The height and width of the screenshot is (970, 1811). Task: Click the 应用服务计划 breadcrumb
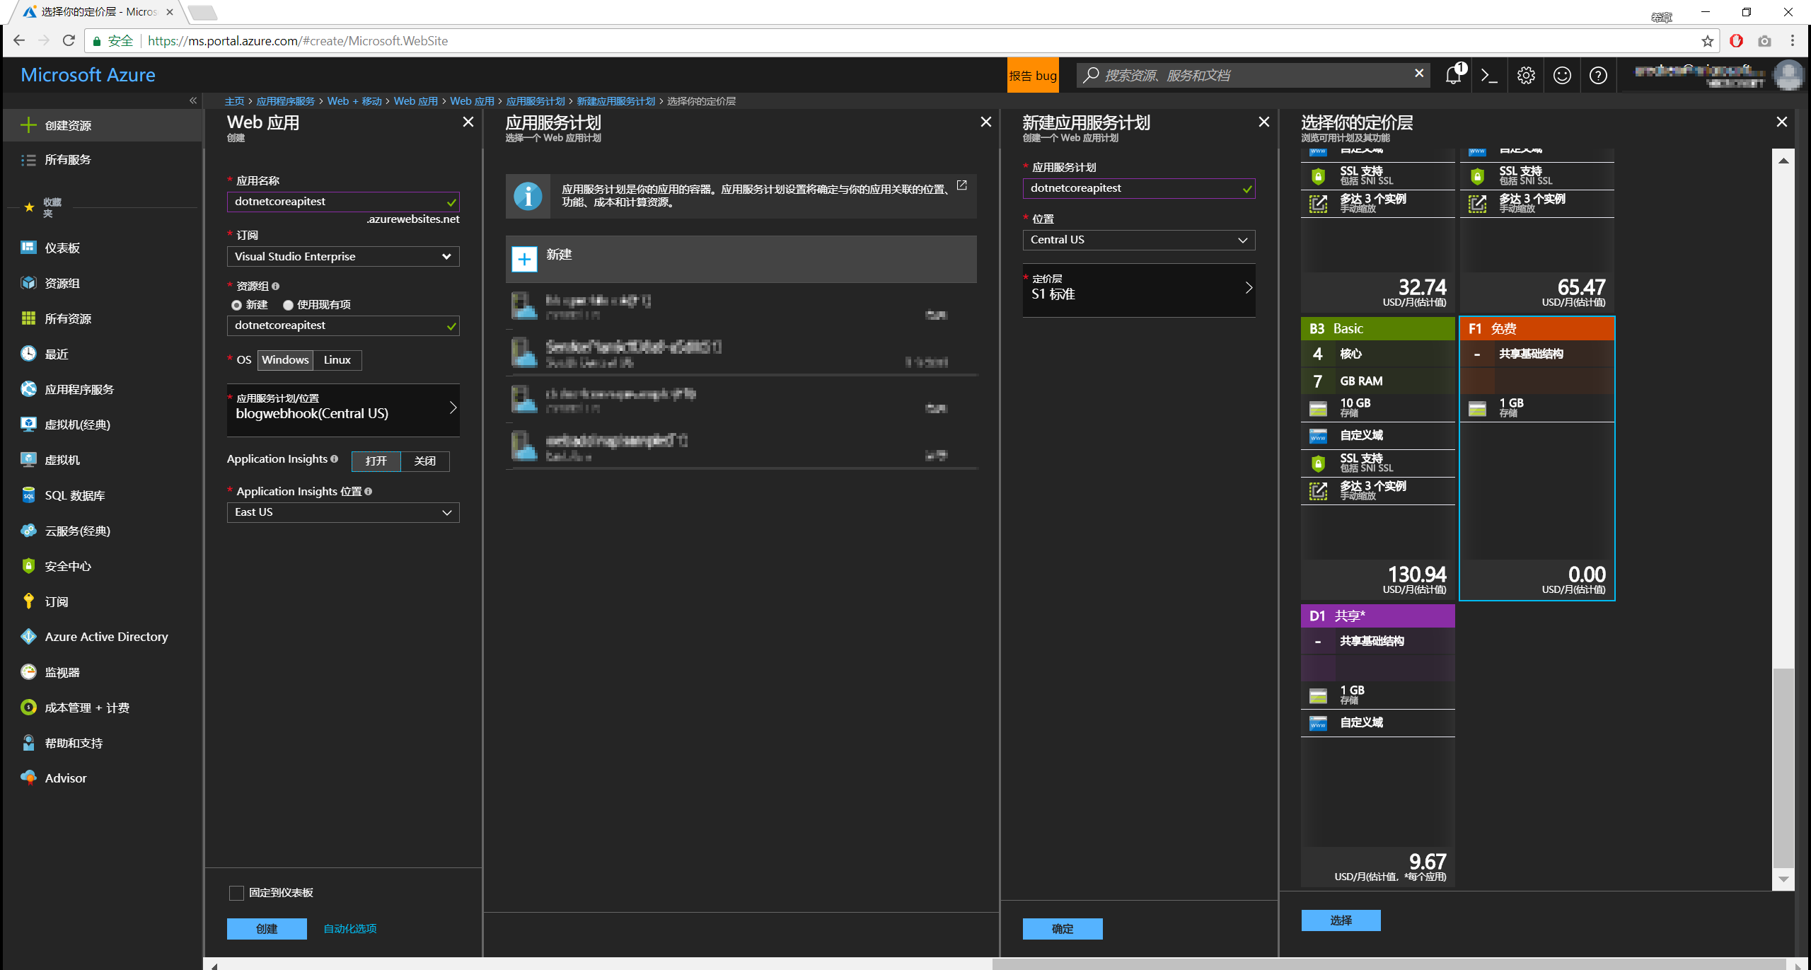coord(536,101)
